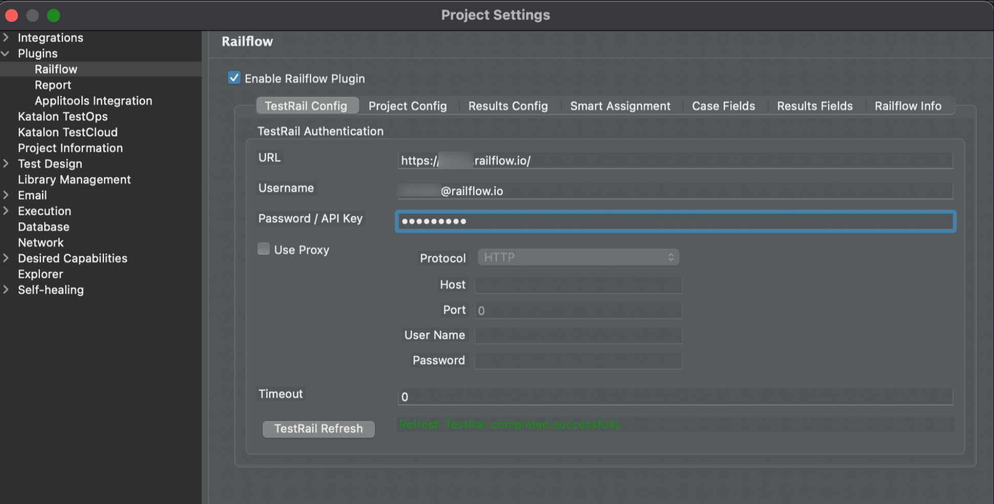This screenshot has width=994, height=504.
Task: Open Katalon TestCloud settings
Action: pyautogui.click(x=68, y=132)
